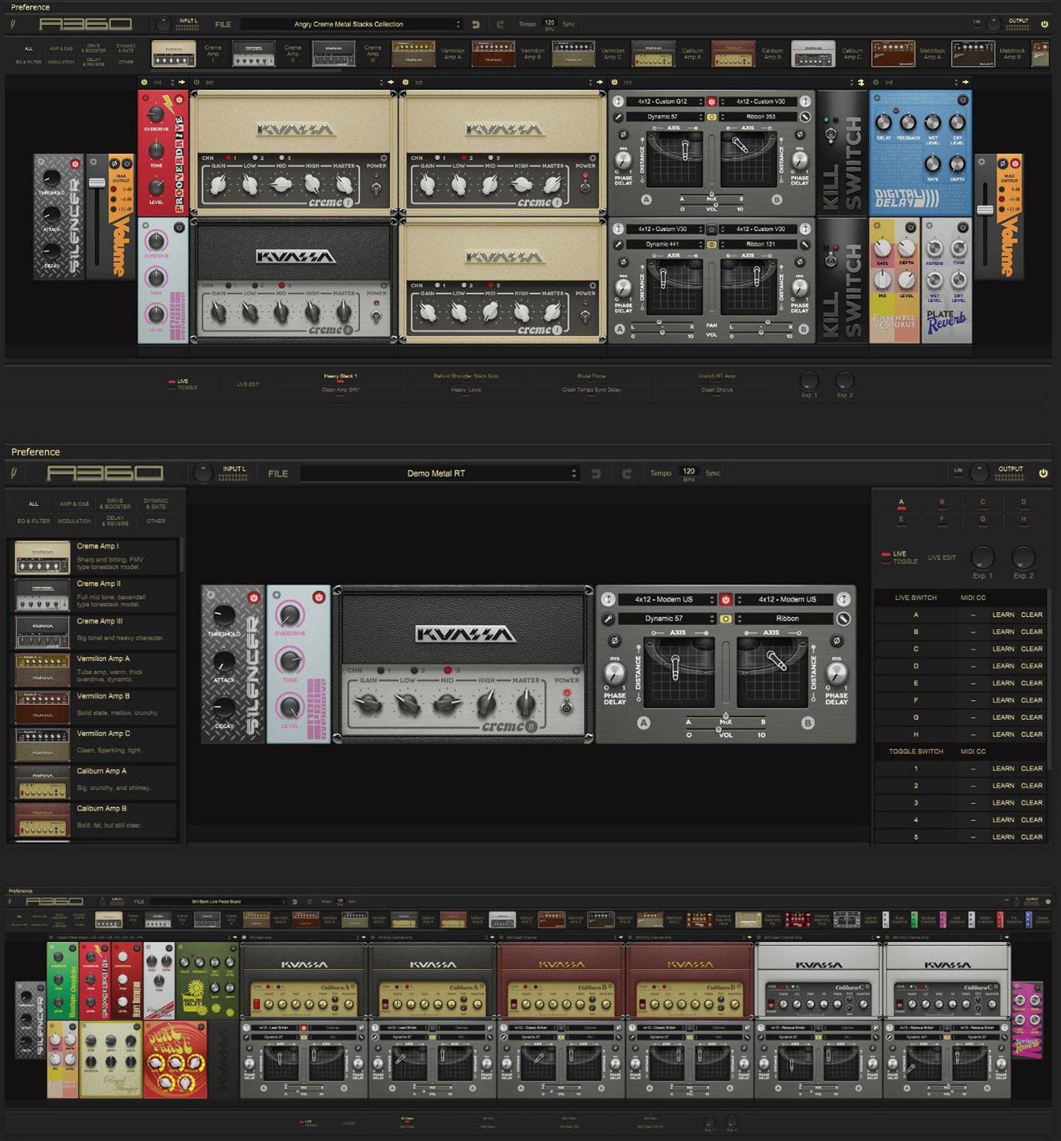Invert phase on cabinet A, Demo Metal RT window

click(x=614, y=641)
